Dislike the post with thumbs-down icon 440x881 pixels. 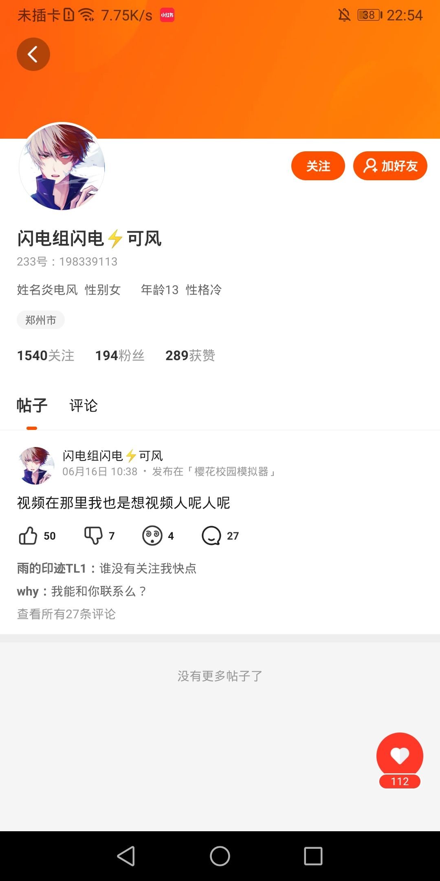[x=93, y=536]
